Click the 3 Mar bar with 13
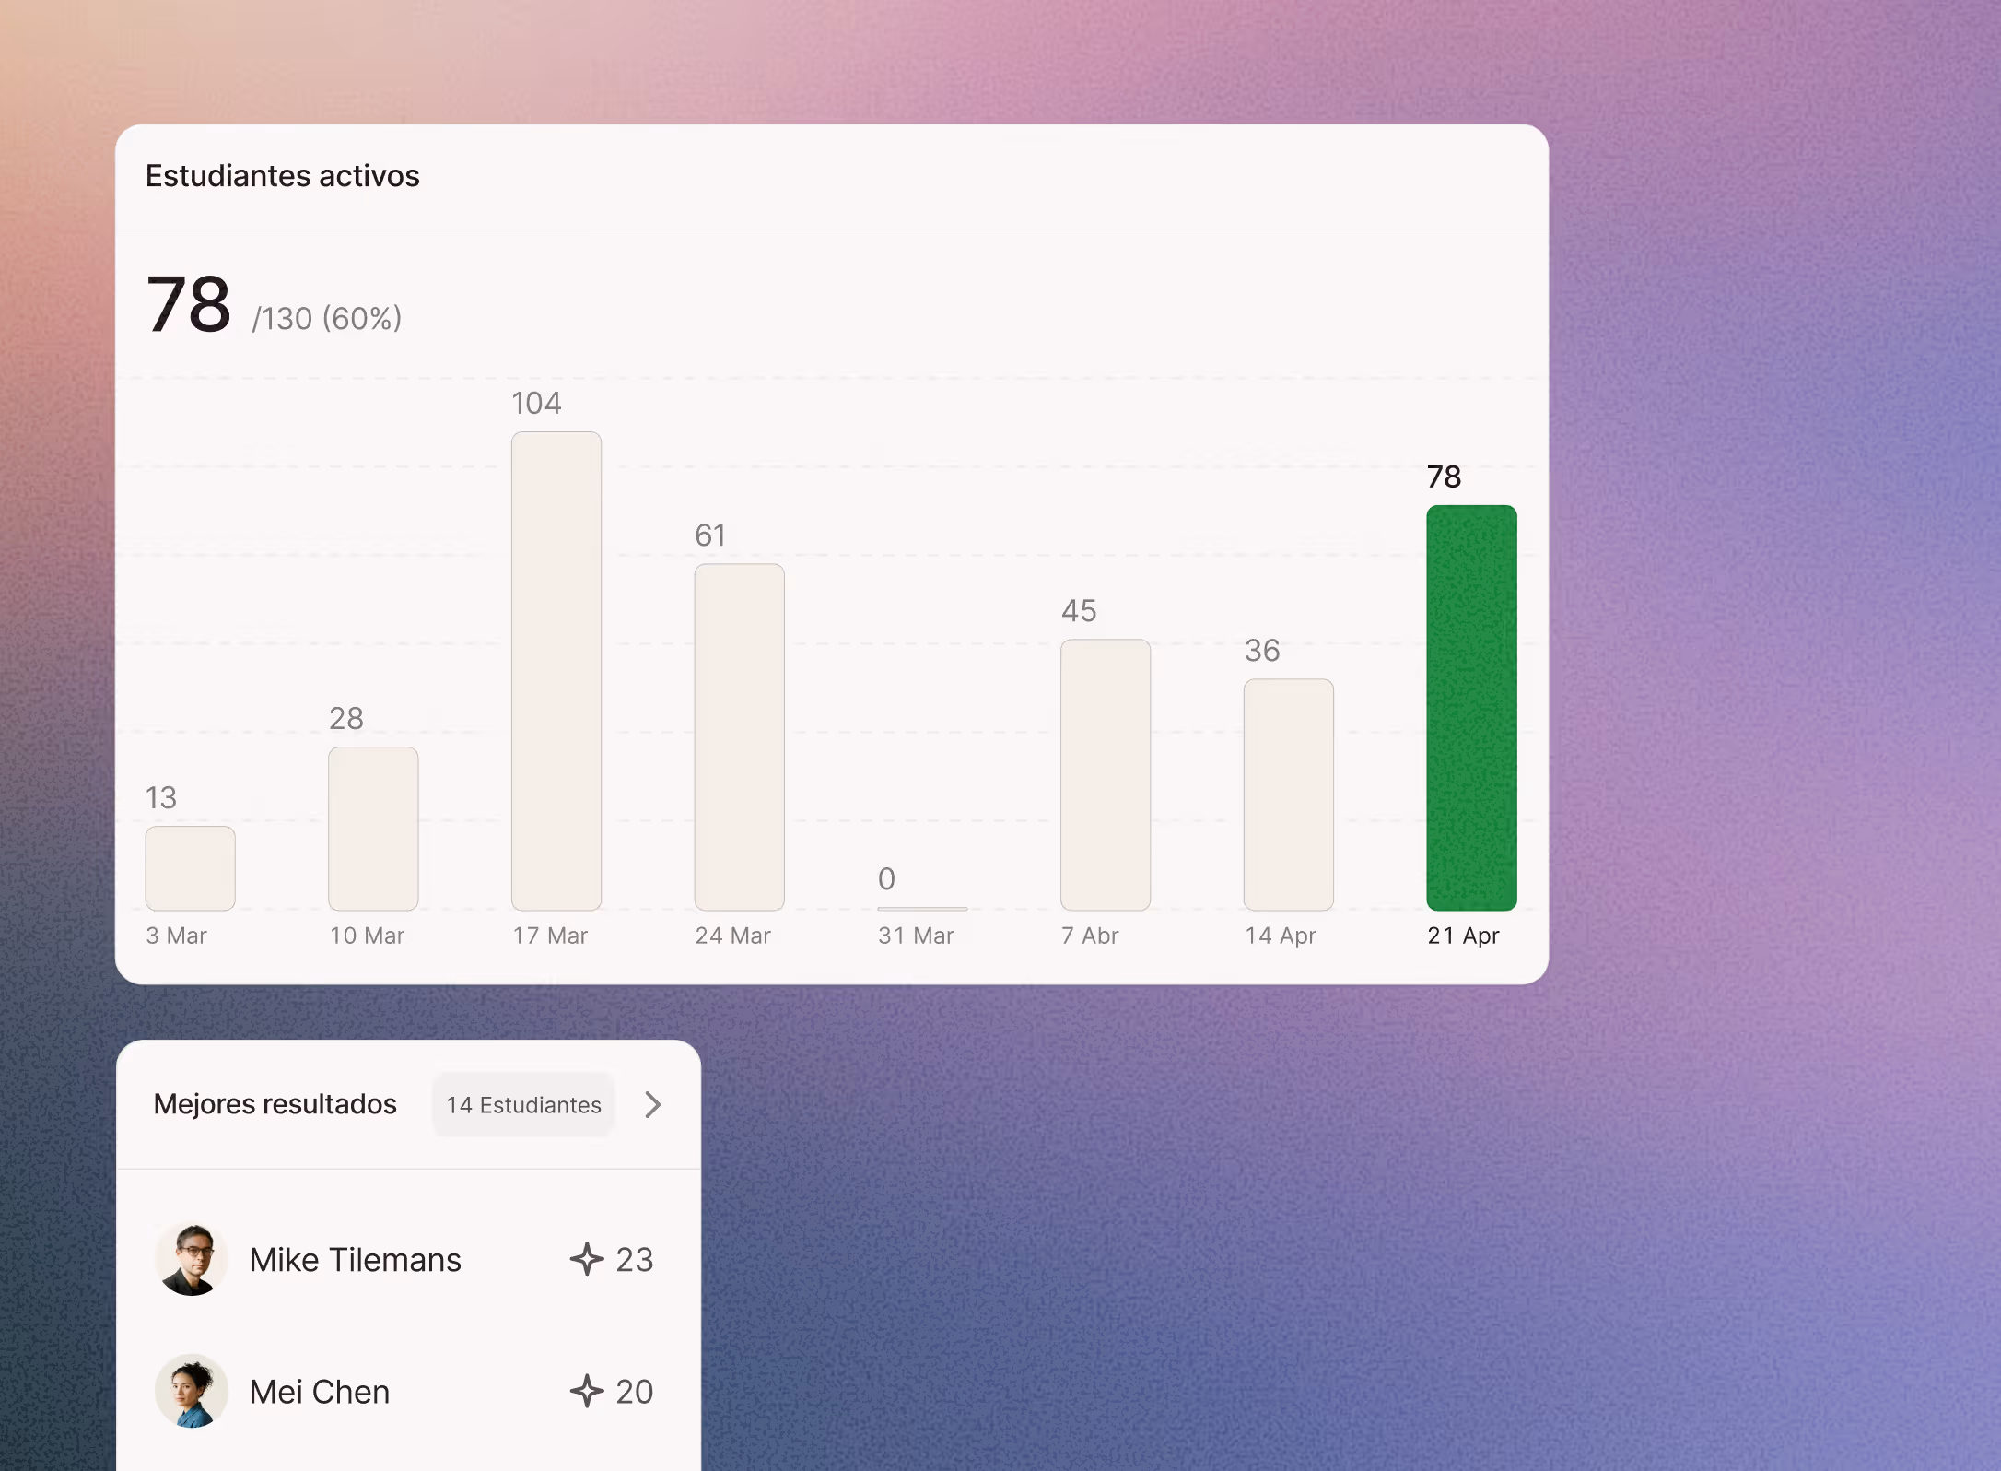Viewport: 2001px width, 1471px height. pyautogui.click(x=190, y=868)
